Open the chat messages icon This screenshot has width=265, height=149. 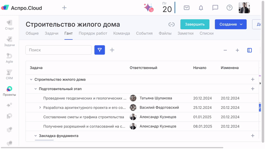click(x=215, y=8)
